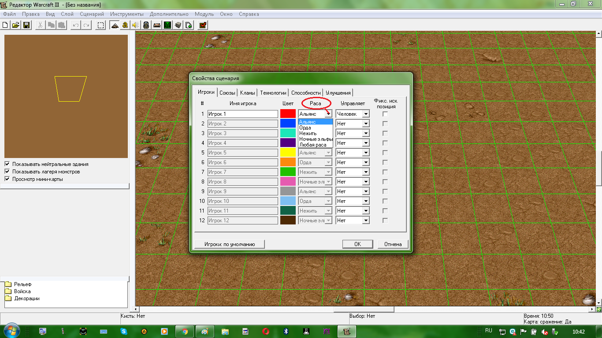This screenshot has width=602, height=338.
Task: Switch to the 'Союзы' tab
Action: coord(227,93)
